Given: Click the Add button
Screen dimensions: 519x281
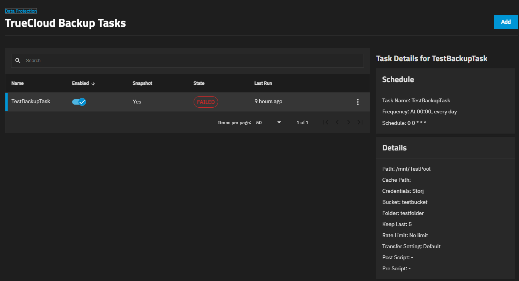Looking at the screenshot, I should tap(506, 22).
